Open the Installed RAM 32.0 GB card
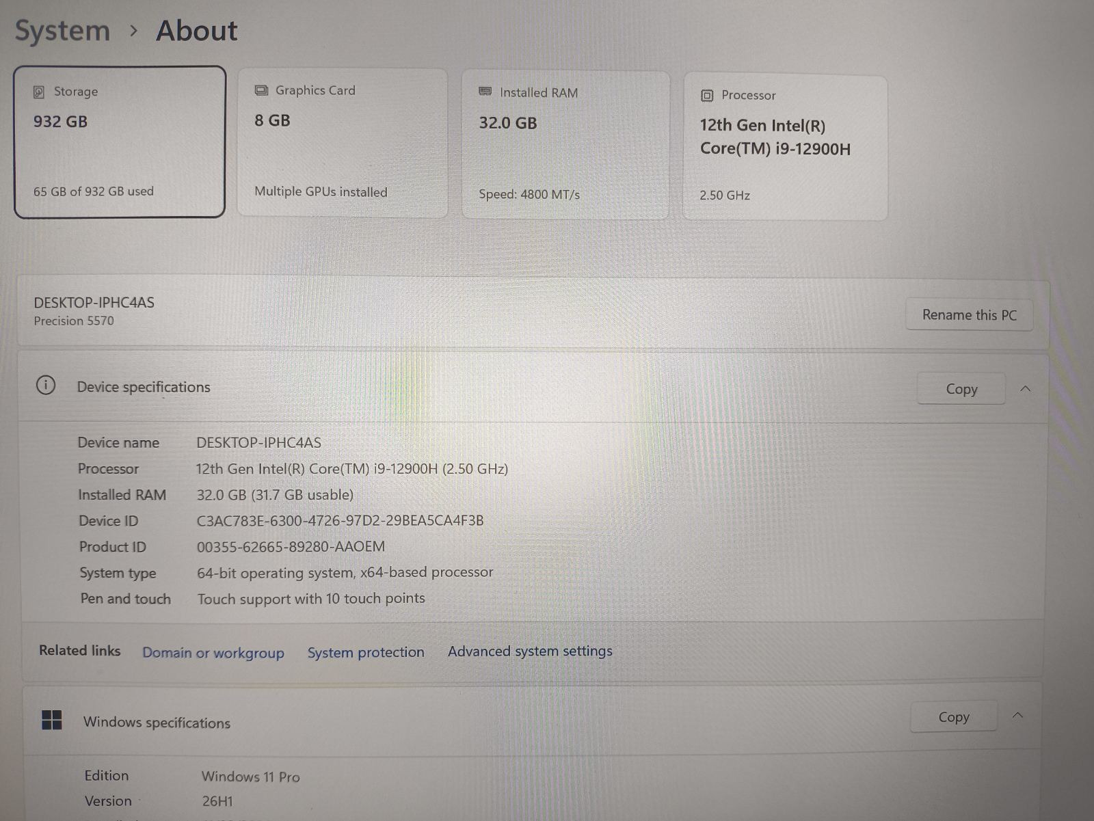This screenshot has width=1094, height=821. click(565, 145)
